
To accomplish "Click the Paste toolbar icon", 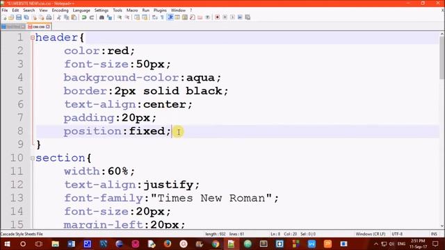I will (x=74, y=17).
